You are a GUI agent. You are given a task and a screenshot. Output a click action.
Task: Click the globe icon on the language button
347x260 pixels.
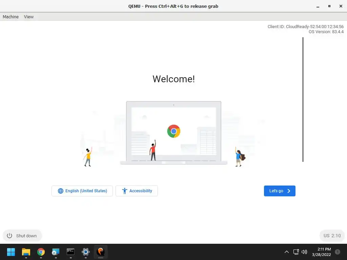tap(60, 191)
